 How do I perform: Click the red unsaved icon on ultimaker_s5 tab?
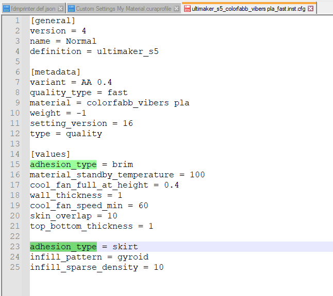tap(187, 9)
